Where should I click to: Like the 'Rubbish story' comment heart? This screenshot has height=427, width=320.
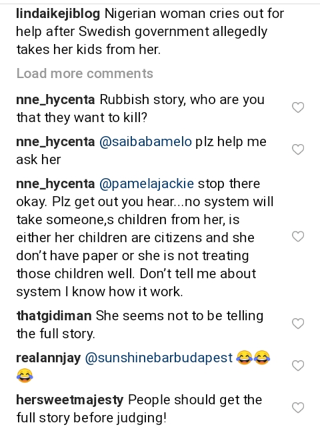[298, 107]
